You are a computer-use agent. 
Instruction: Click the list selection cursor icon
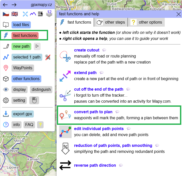tap(41, 14)
